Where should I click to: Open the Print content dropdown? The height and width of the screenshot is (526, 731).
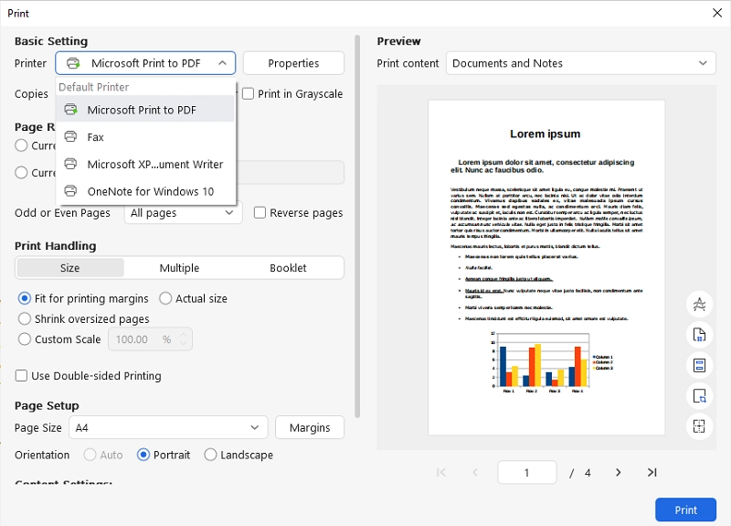pyautogui.click(x=580, y=63)
